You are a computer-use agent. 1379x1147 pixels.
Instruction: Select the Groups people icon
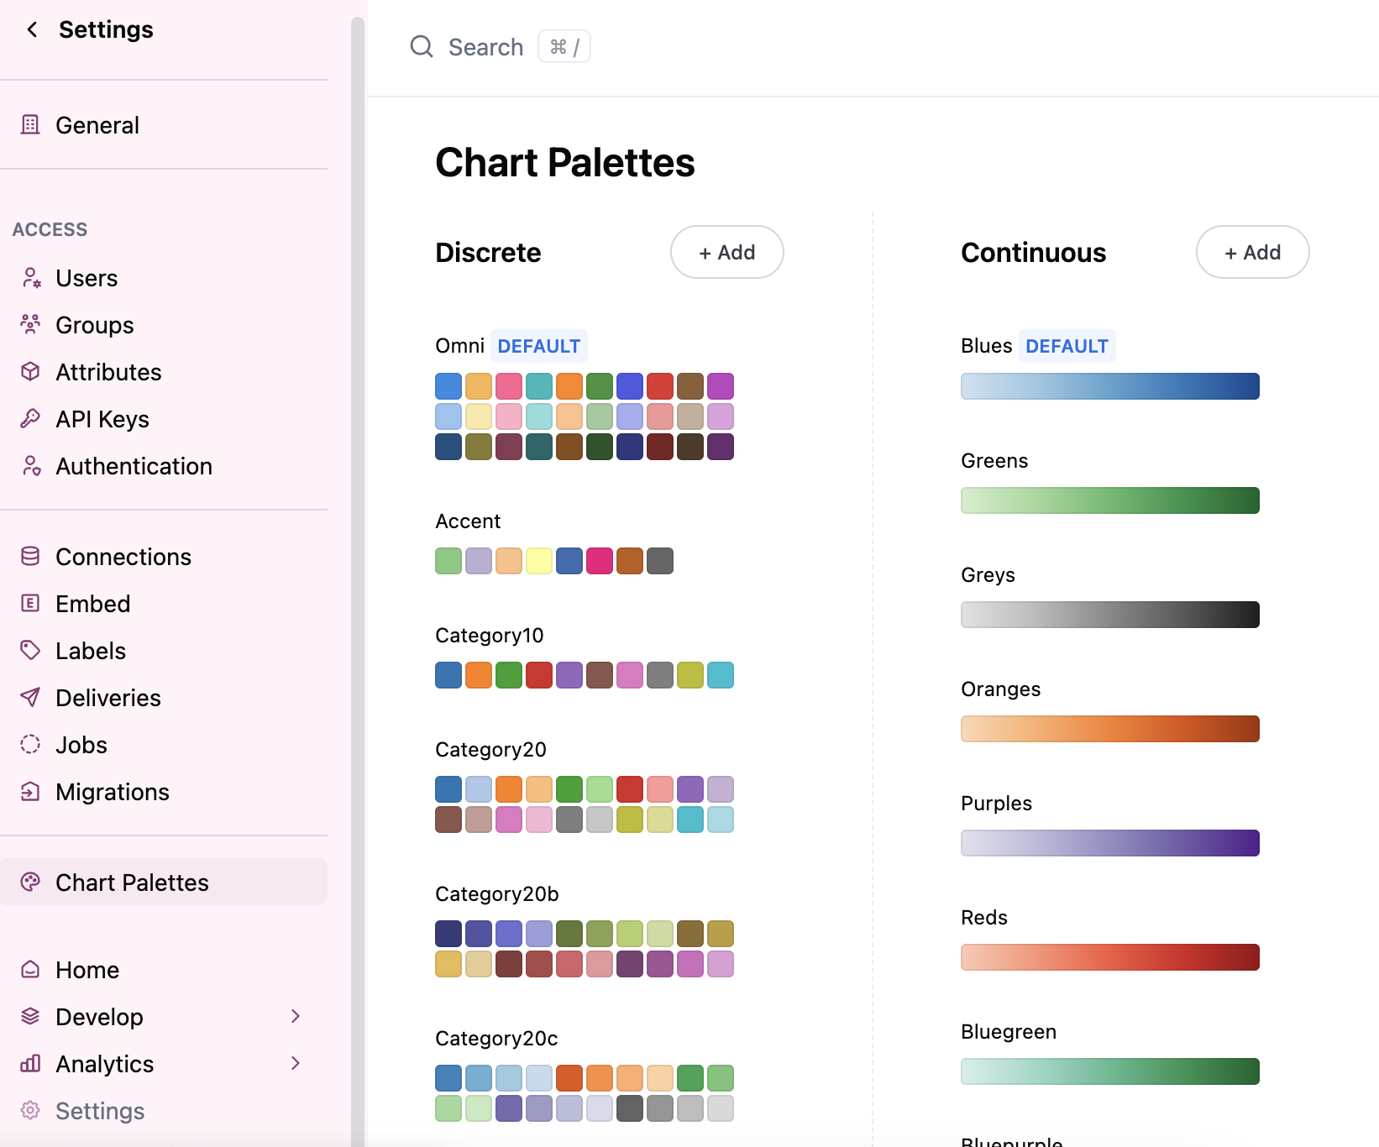31,325
